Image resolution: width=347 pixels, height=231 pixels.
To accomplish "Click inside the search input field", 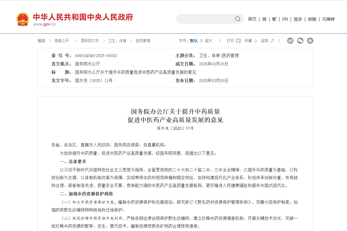I will click(x=206, y=19).
